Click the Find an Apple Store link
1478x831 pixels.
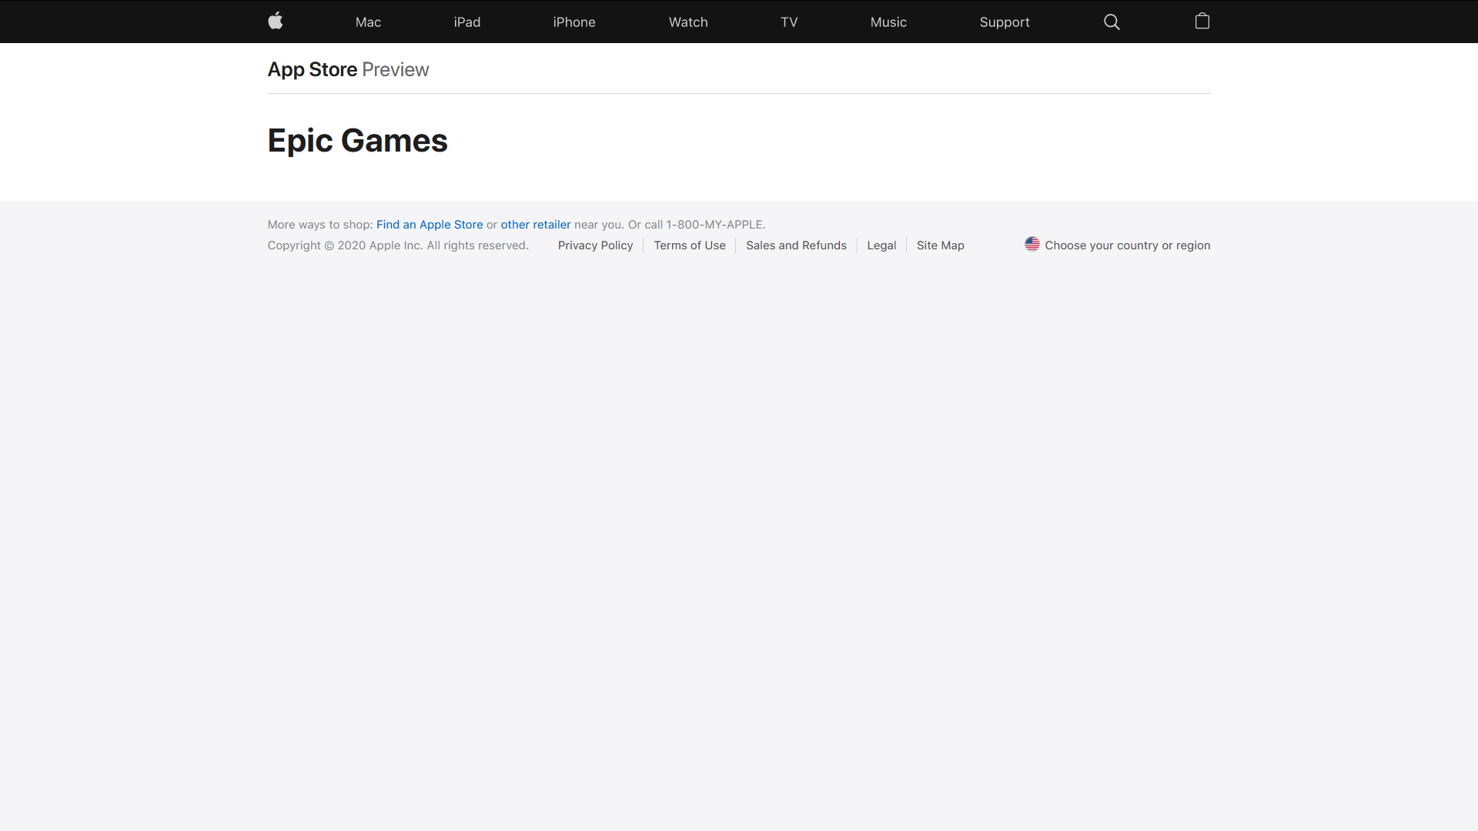pyautogui.click(x=430, y=223)
